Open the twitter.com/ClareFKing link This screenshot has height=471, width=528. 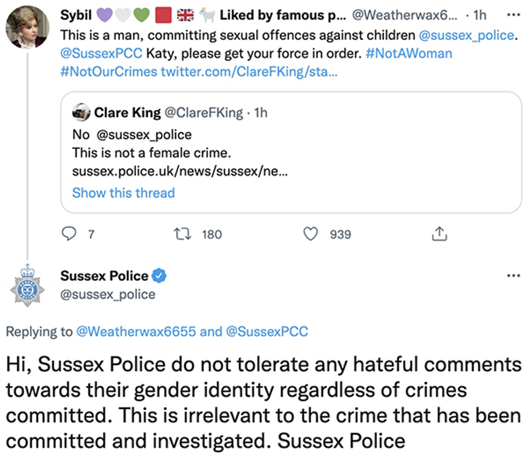pos(249,72)
